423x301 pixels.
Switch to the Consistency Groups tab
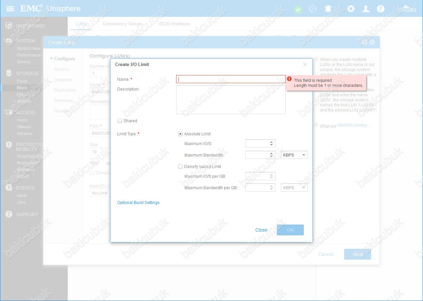click(x=123, y=24)
